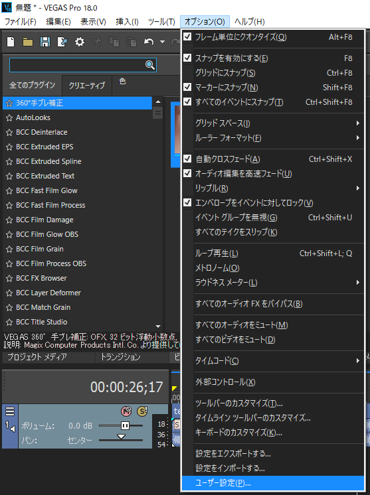Click plugin list scroll up arrow
Viewport: 370px width, 495px height.
click(157, 102)
